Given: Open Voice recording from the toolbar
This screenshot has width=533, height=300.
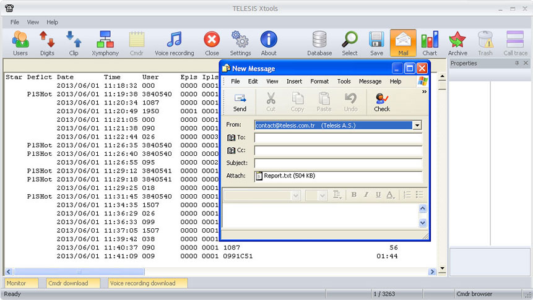Looking at the screenshot, I should coord(174,43).
